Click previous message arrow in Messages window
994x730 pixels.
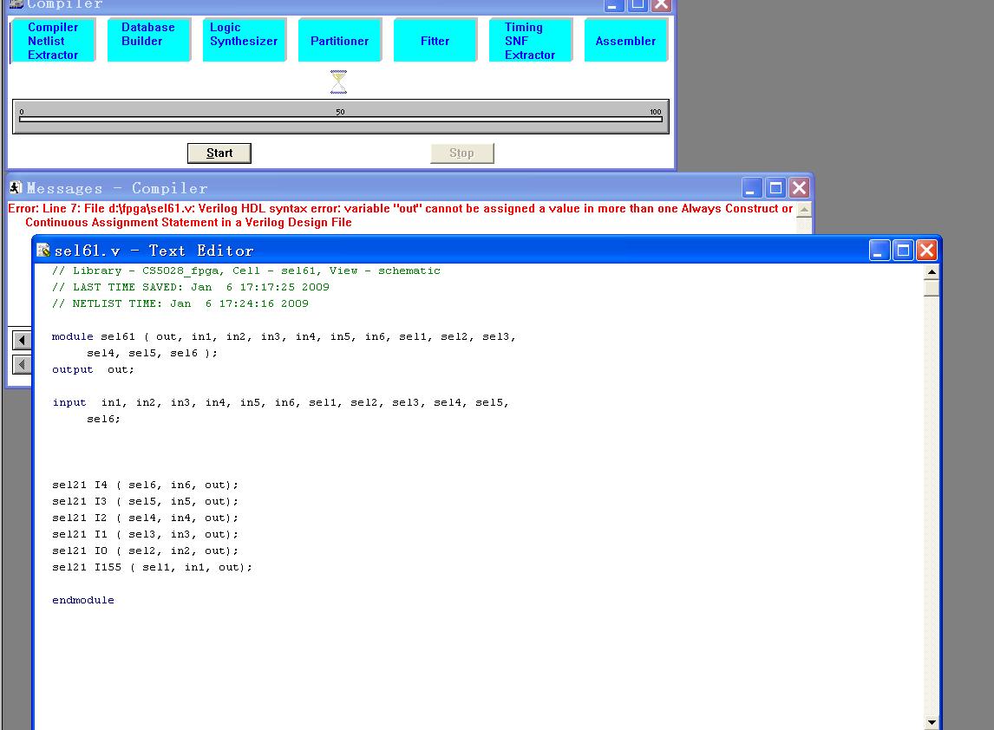[23, 340]
